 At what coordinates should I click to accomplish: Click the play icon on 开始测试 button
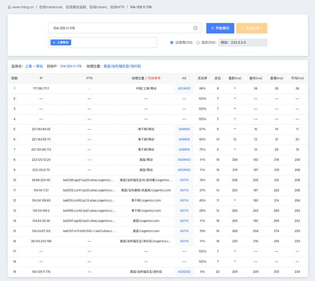[x=213, y=28]
